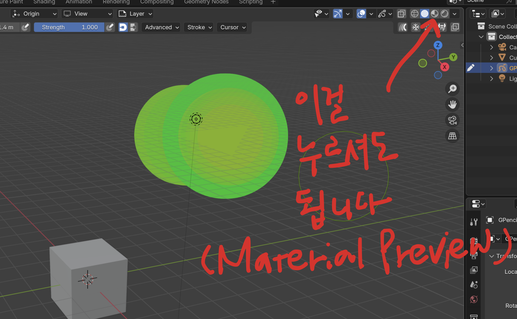This screenshot has width=517, height=319.
Task: Switch to the Geometry Nodes workspace tab
Action: (206, 2)
